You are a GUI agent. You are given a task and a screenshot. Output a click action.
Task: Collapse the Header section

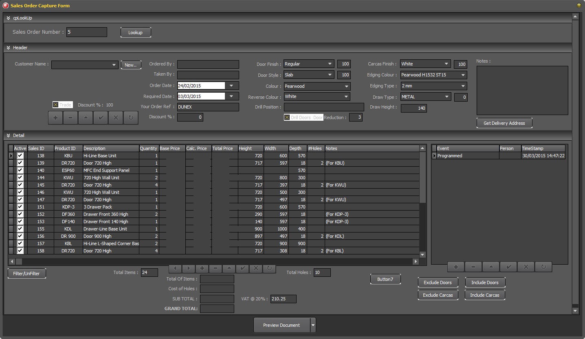9,48
